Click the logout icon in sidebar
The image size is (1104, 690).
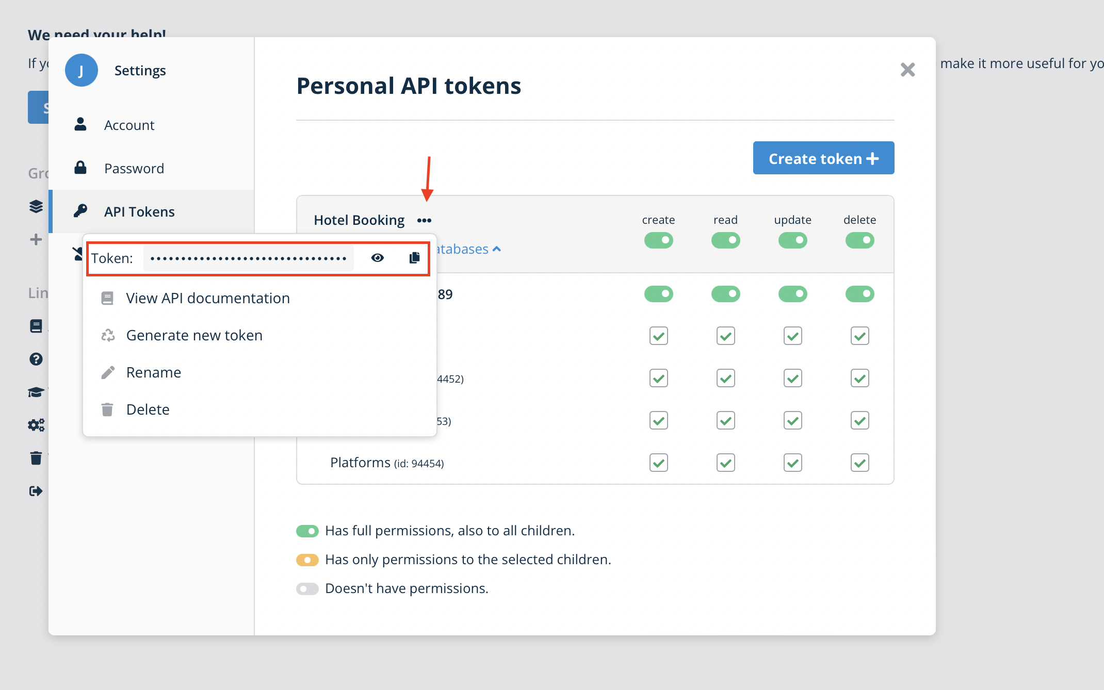click(x=36, y=491)
